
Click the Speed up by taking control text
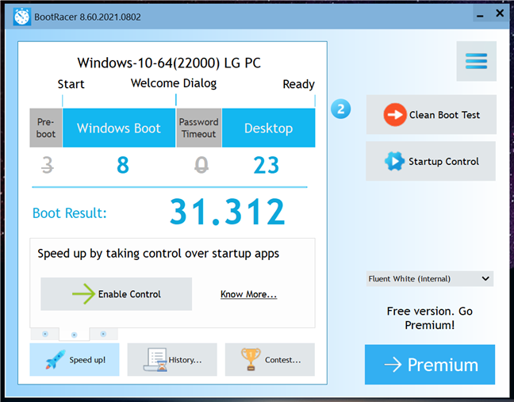point(159,254)
